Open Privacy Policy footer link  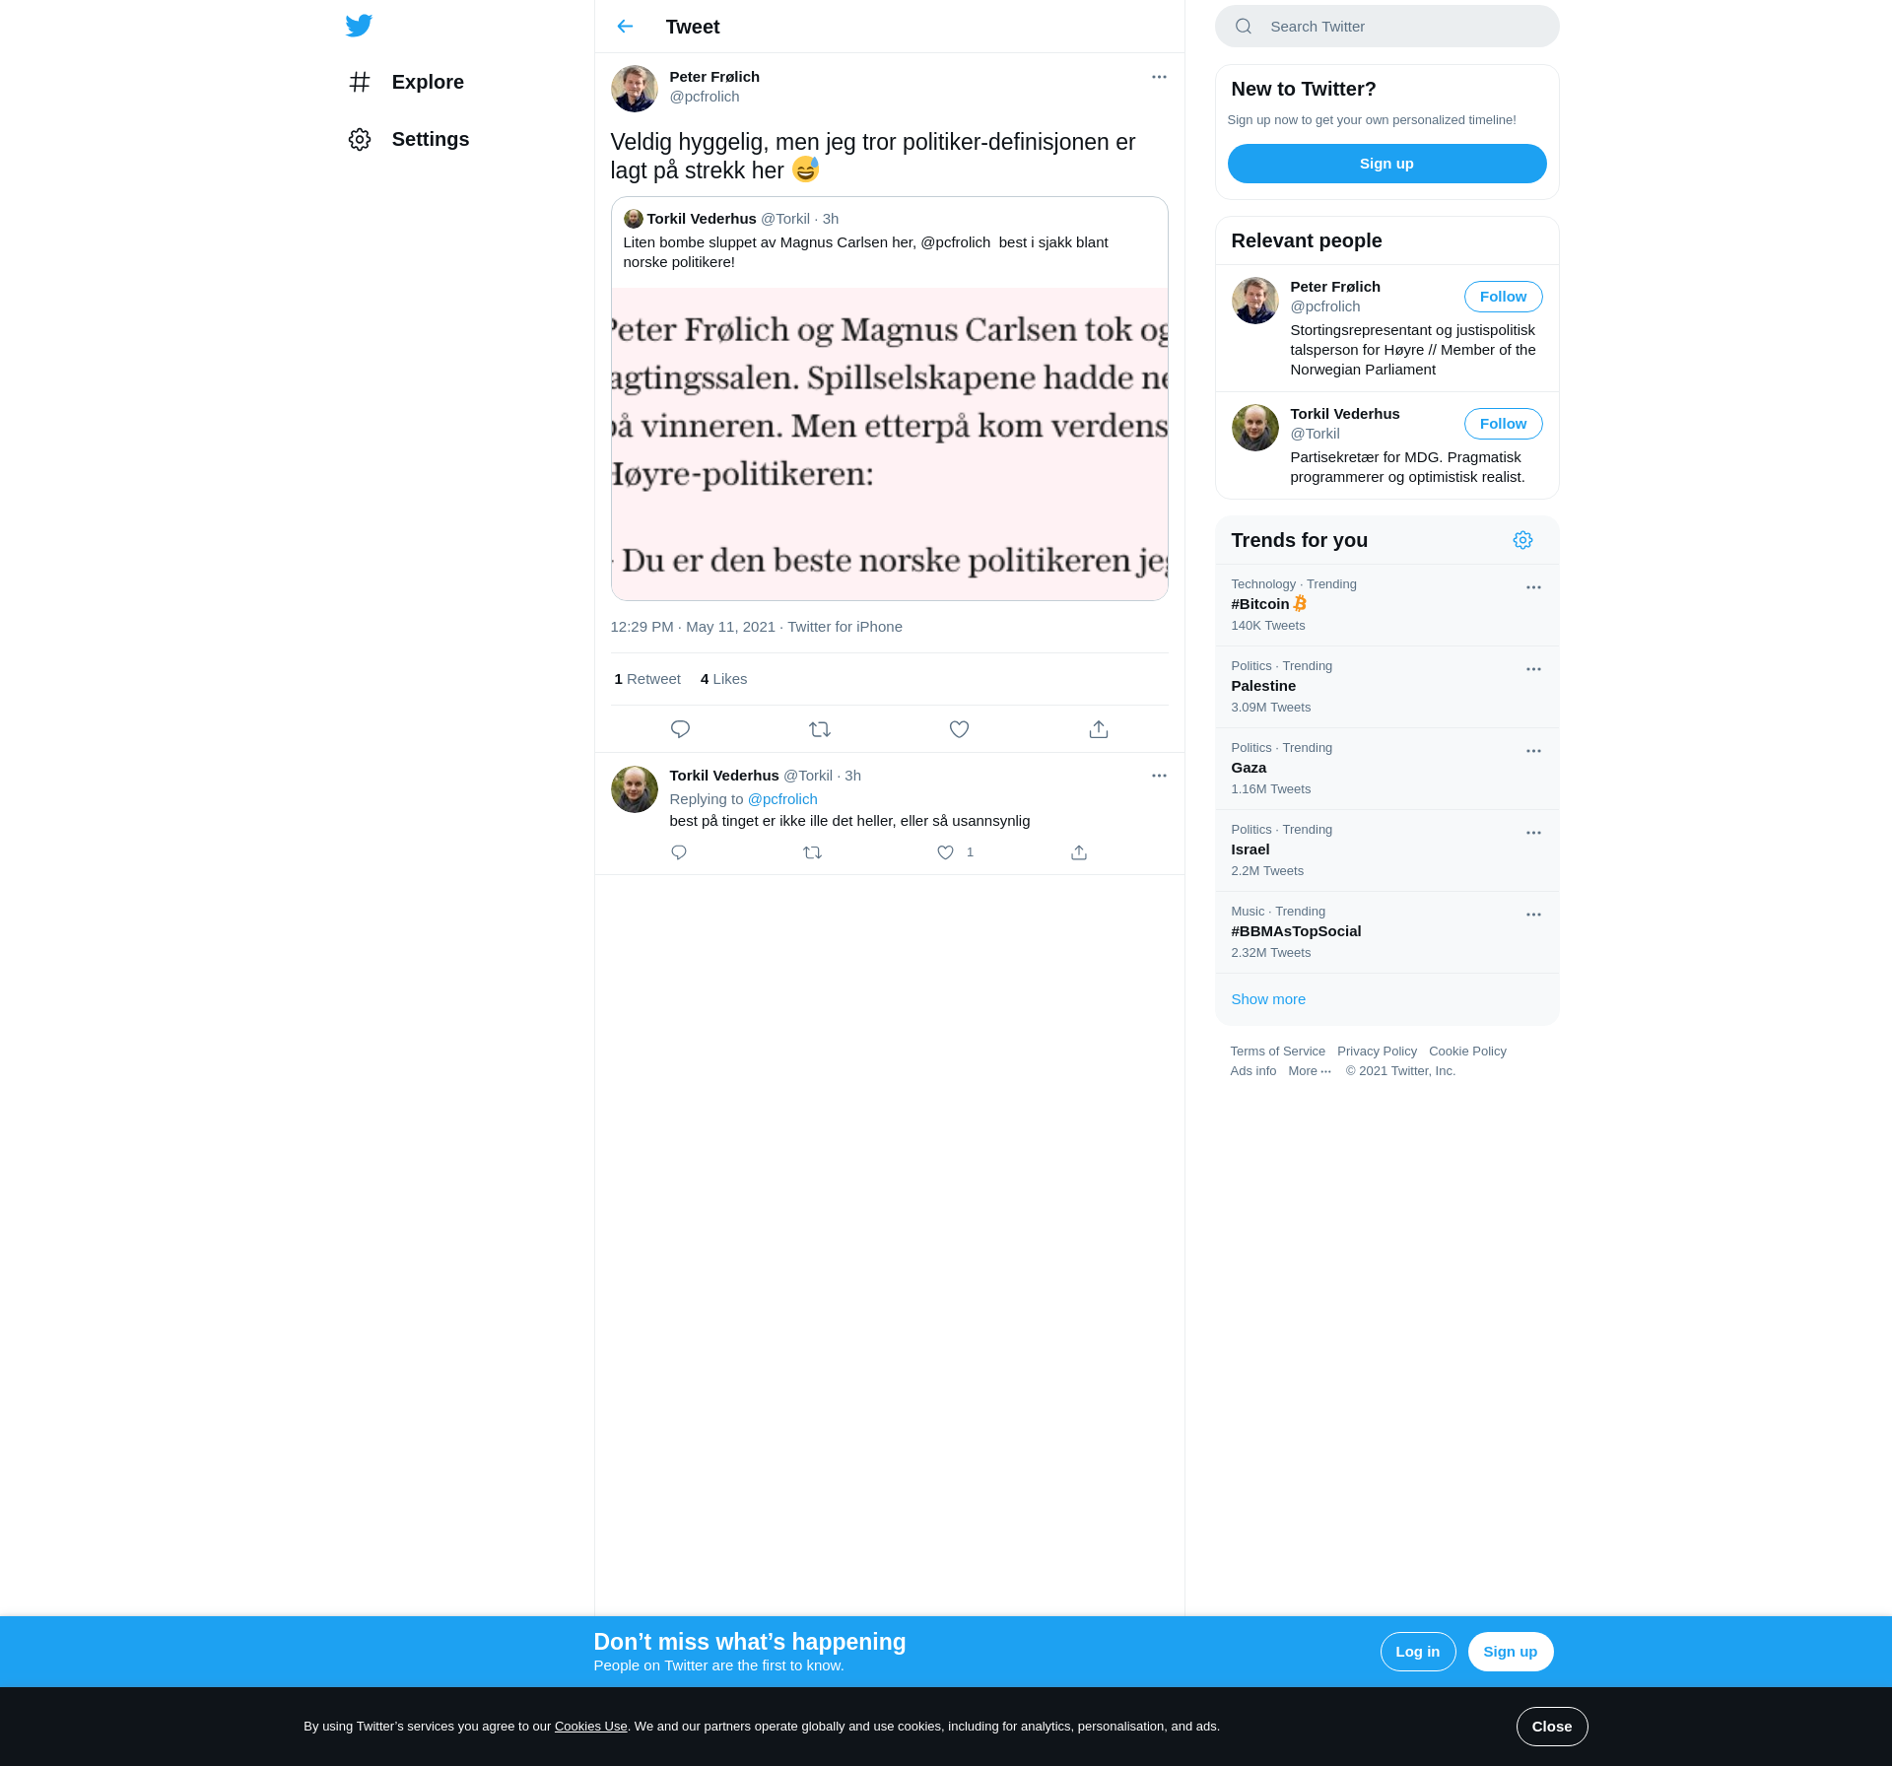(x=1377, y=1052)
